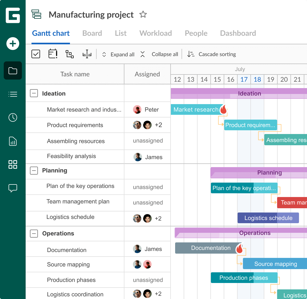Open reports using the document icon

(13, 141)
